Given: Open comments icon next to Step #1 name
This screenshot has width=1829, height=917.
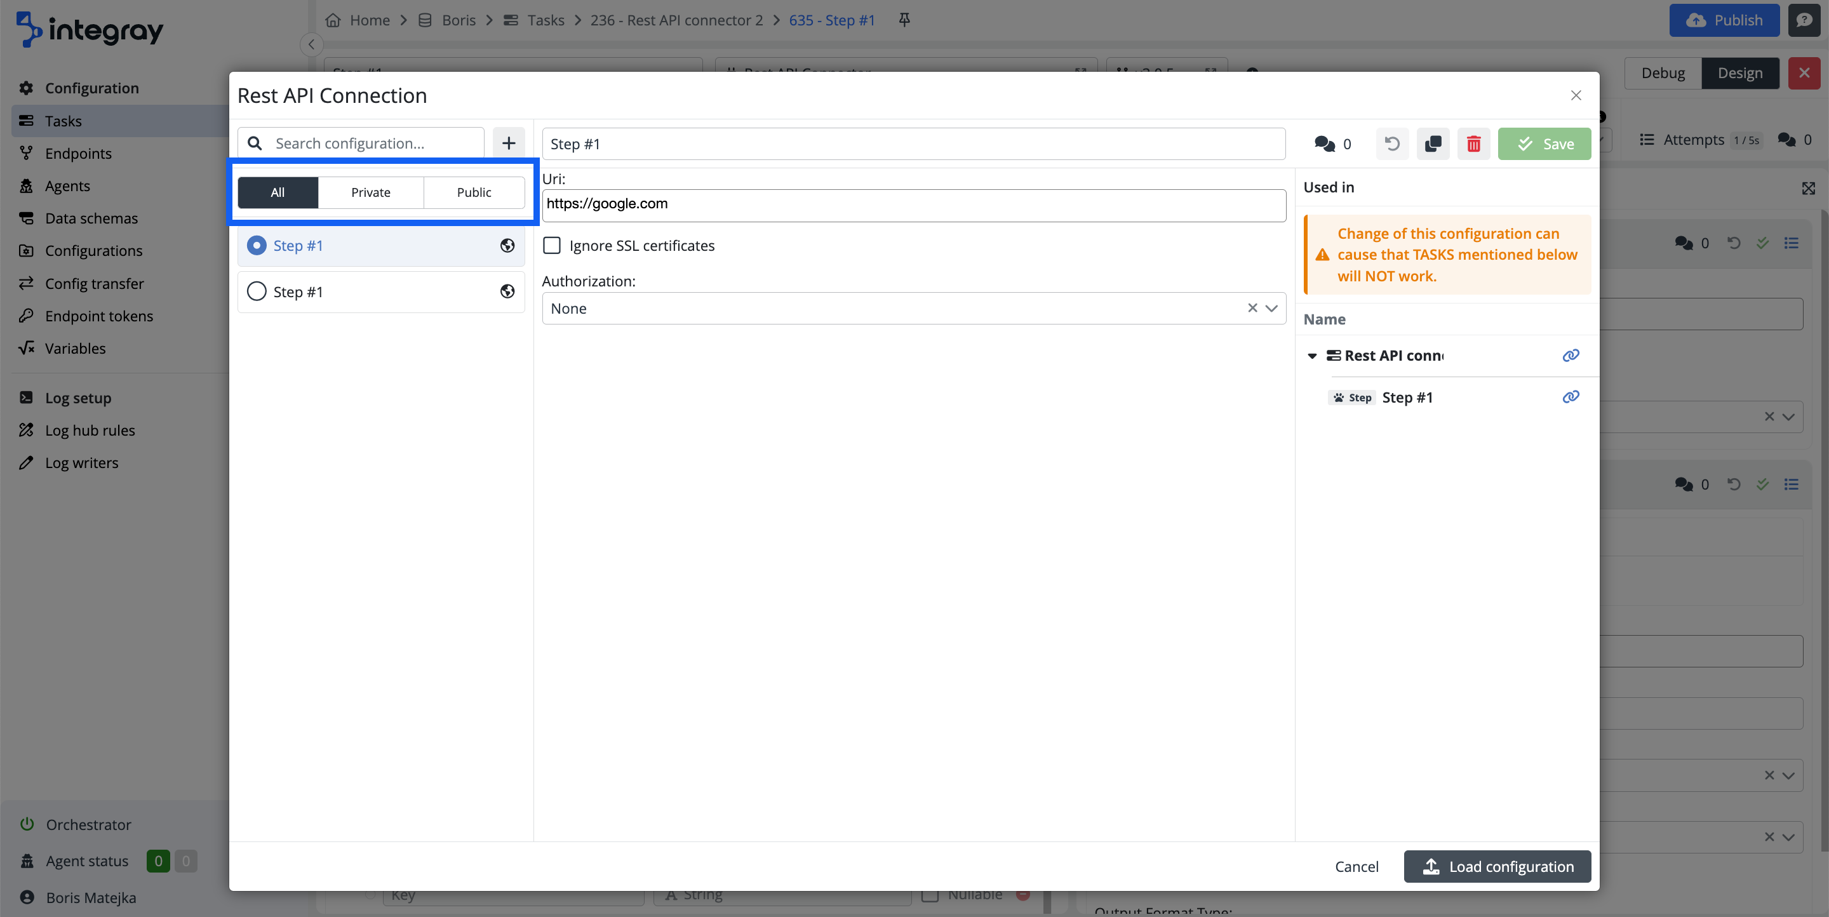Looking at the screenshot, I should 1325,144.
